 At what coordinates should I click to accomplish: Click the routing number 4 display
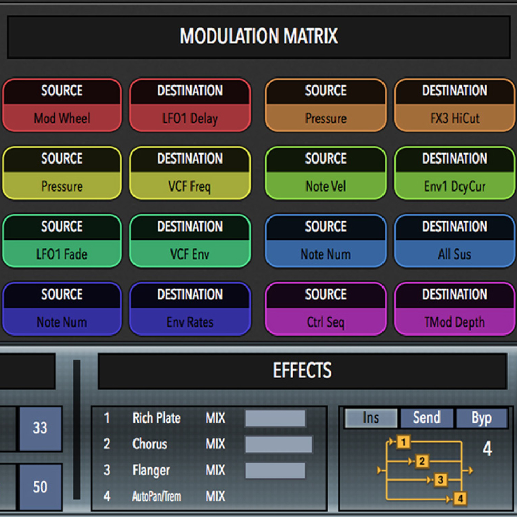tap(487, 448)
